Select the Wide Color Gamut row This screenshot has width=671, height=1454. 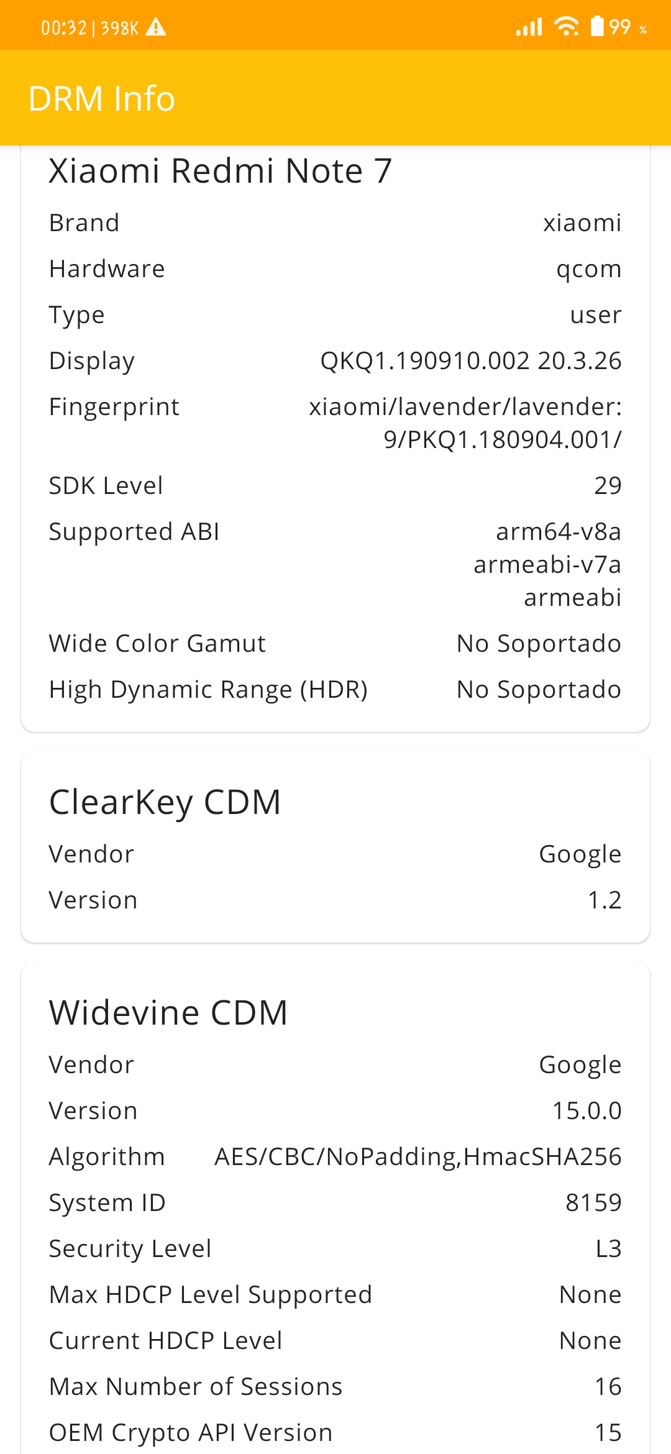click(335, 643)
